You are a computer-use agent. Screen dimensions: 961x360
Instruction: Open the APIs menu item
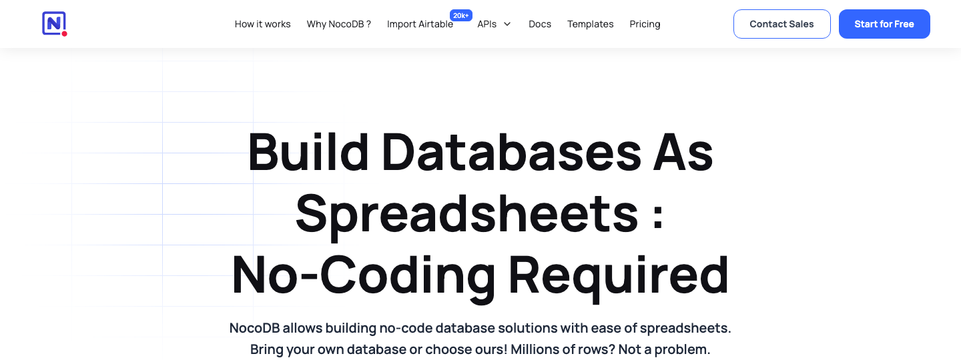click(x=487, y=24)
